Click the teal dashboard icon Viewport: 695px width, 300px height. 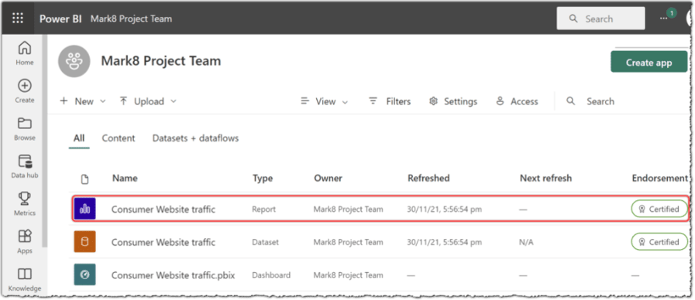point(84,274)
